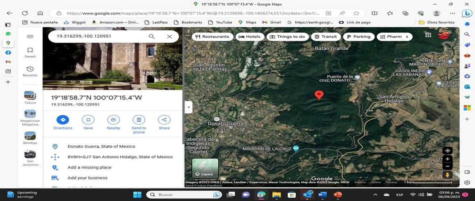Open the Google Maps hamburger menu
The image size is (475, 201).
click(x=30, y=36)
